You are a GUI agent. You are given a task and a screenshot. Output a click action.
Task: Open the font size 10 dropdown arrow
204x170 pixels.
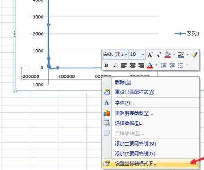pyautogui.click(x=143, y=55)
